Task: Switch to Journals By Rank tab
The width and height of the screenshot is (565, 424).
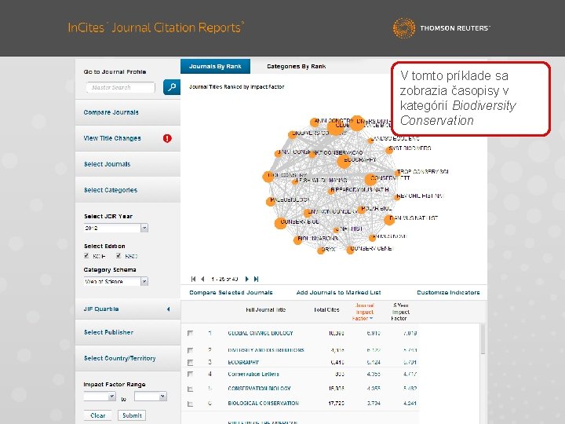Action: point(215,66)
